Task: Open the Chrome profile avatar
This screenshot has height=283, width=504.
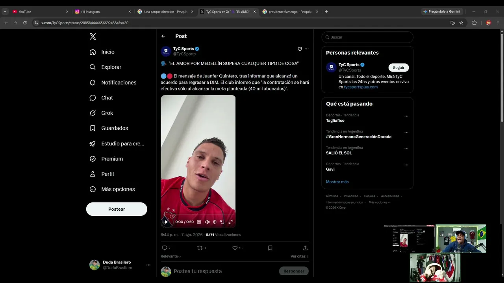Action: (x=489, y=23)
